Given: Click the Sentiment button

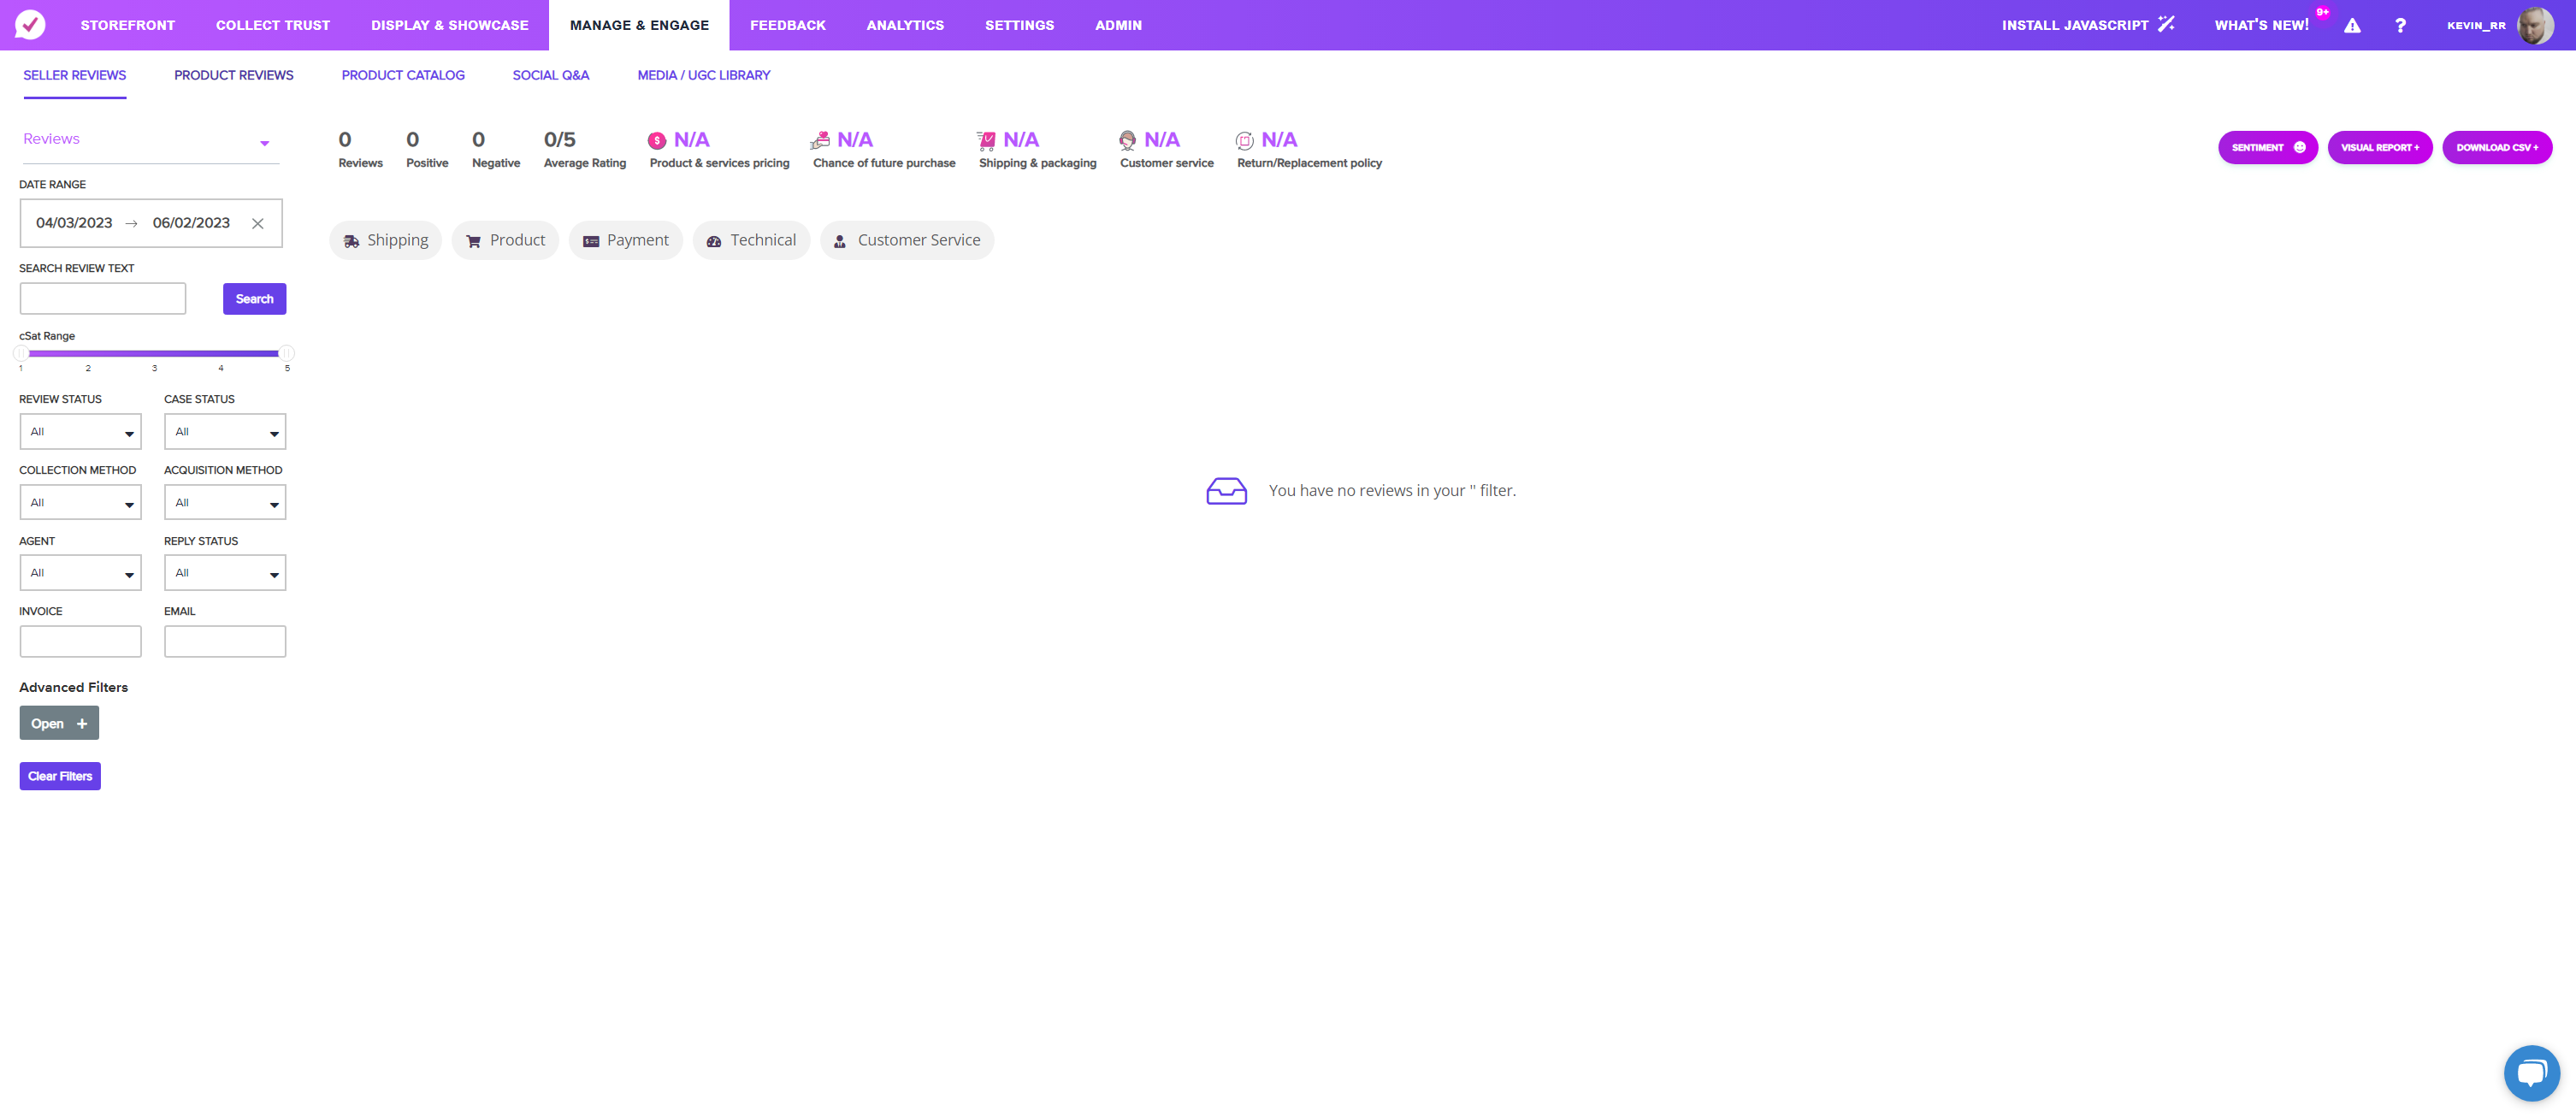Looking at the screenshot, I should pos(2267,147).
